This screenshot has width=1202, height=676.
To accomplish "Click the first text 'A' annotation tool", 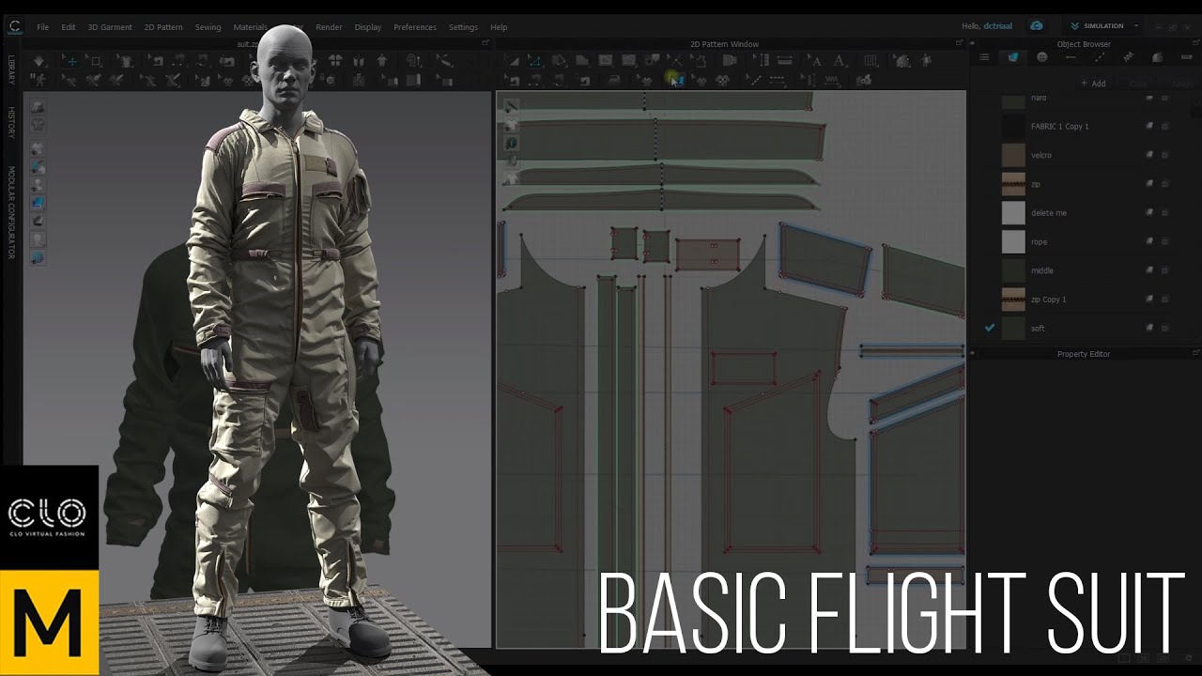I will 817,61.
